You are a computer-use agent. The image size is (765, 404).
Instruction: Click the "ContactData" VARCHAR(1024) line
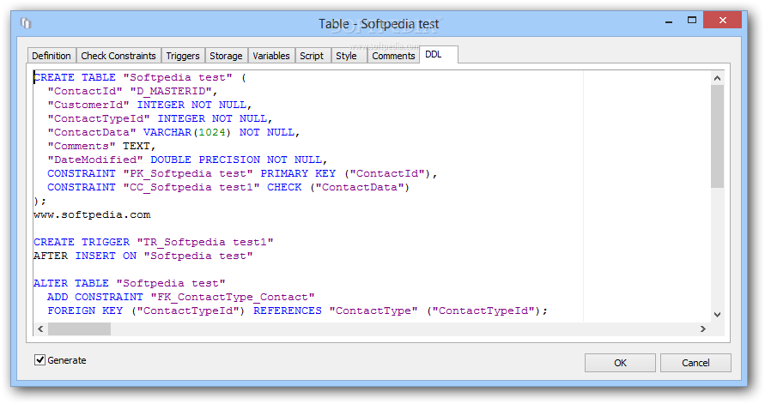173,132
